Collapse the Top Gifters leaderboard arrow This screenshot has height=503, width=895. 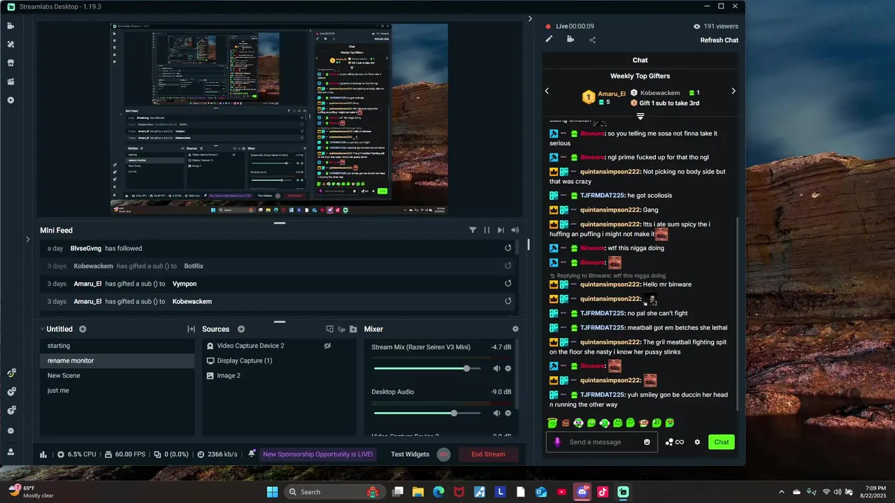(x=640, y=116)
